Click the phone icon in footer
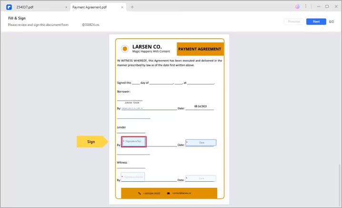 click(x=140, y=193)
